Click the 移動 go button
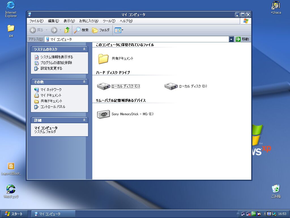Viewport: 290px width, 218px height. 242,39
